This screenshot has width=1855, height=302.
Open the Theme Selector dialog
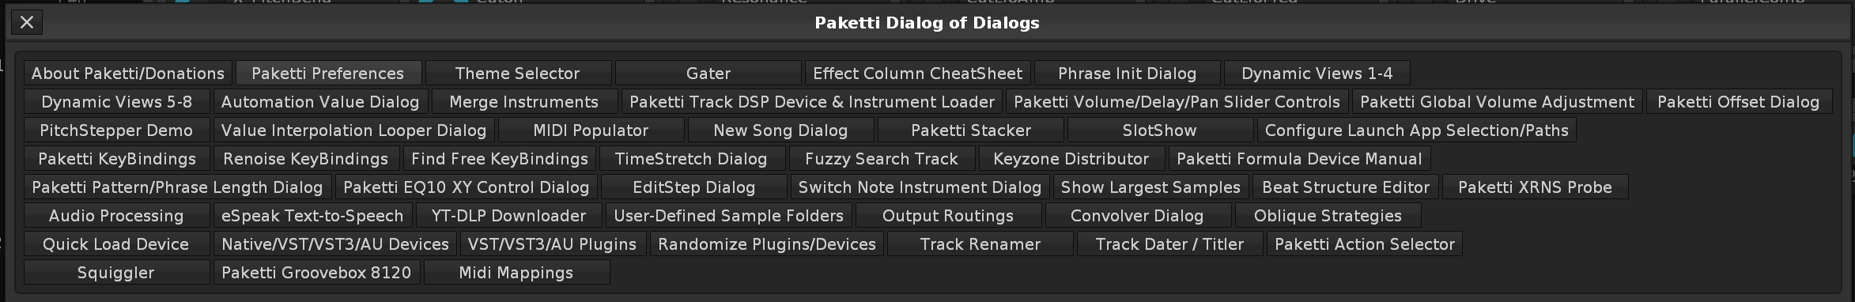(x=518, y=74)
